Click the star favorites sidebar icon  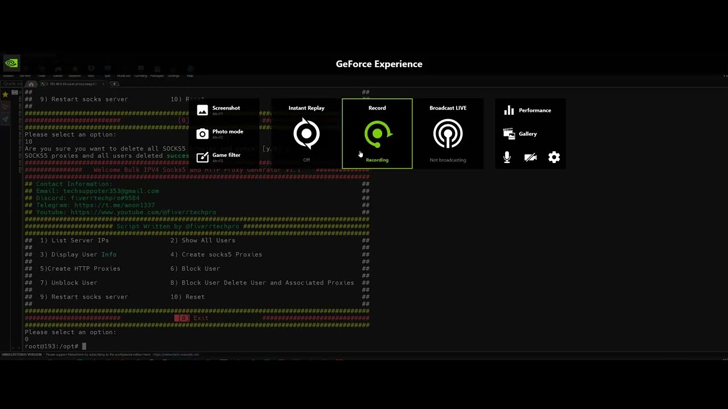tap(5, 94)
